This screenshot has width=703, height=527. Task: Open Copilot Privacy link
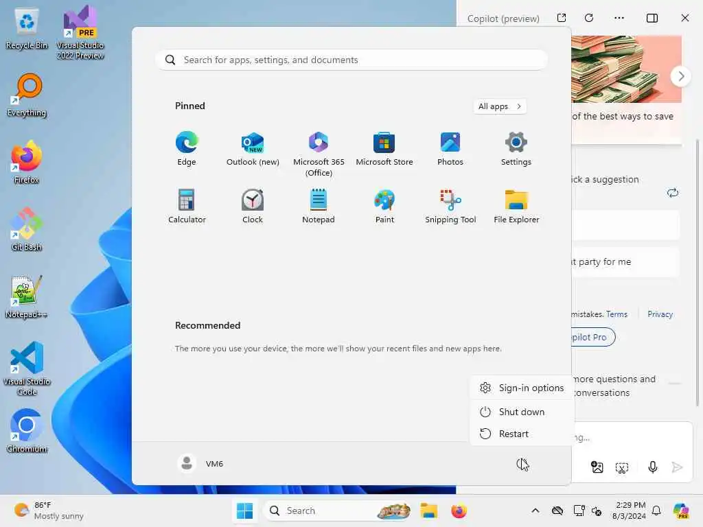pos(660,314)
